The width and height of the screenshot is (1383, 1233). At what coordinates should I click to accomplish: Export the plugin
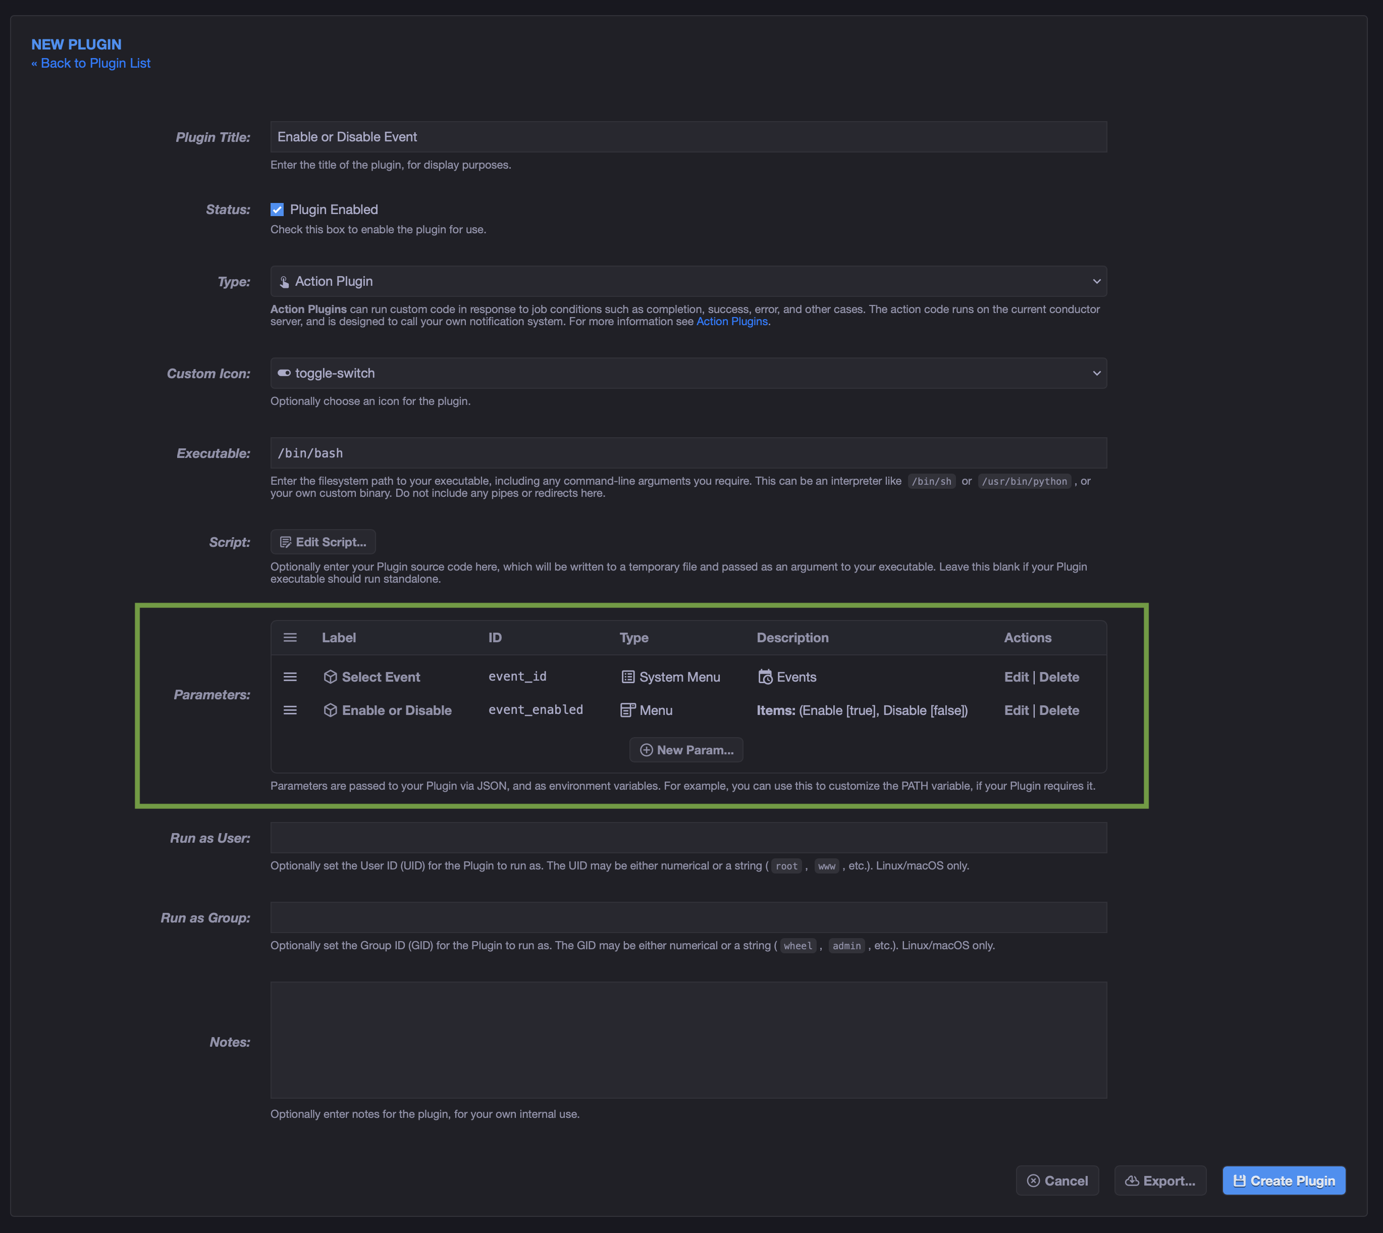point(1160,1181)
